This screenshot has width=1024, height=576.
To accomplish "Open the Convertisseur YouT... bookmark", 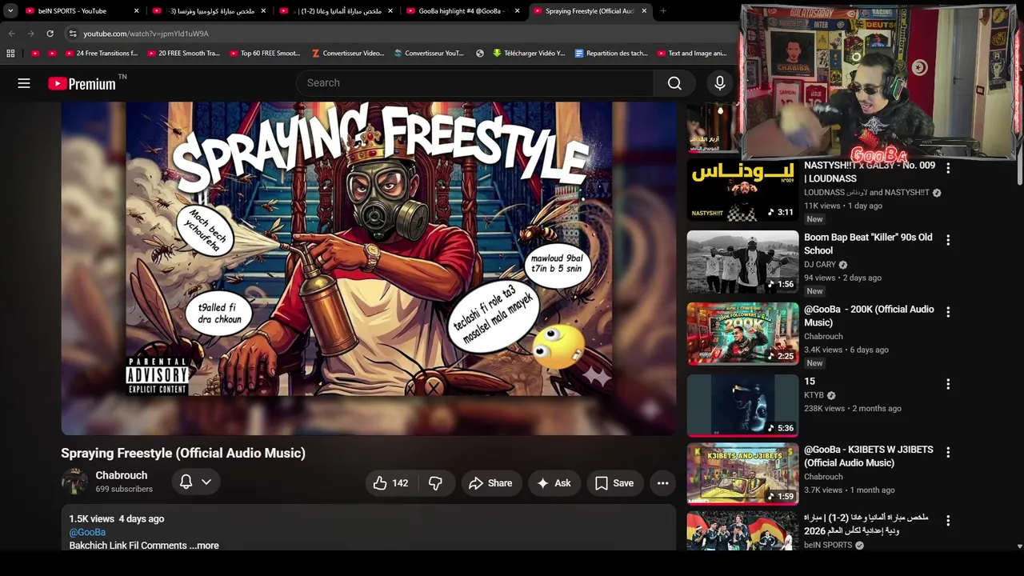I will [430, 54].
